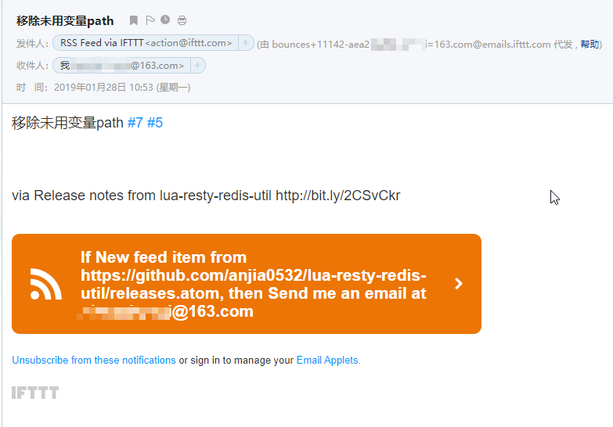Viewport: 613px width, 427px height.
Task: Click the date 2019年01月28日 10:53
Action: [103, 87]
